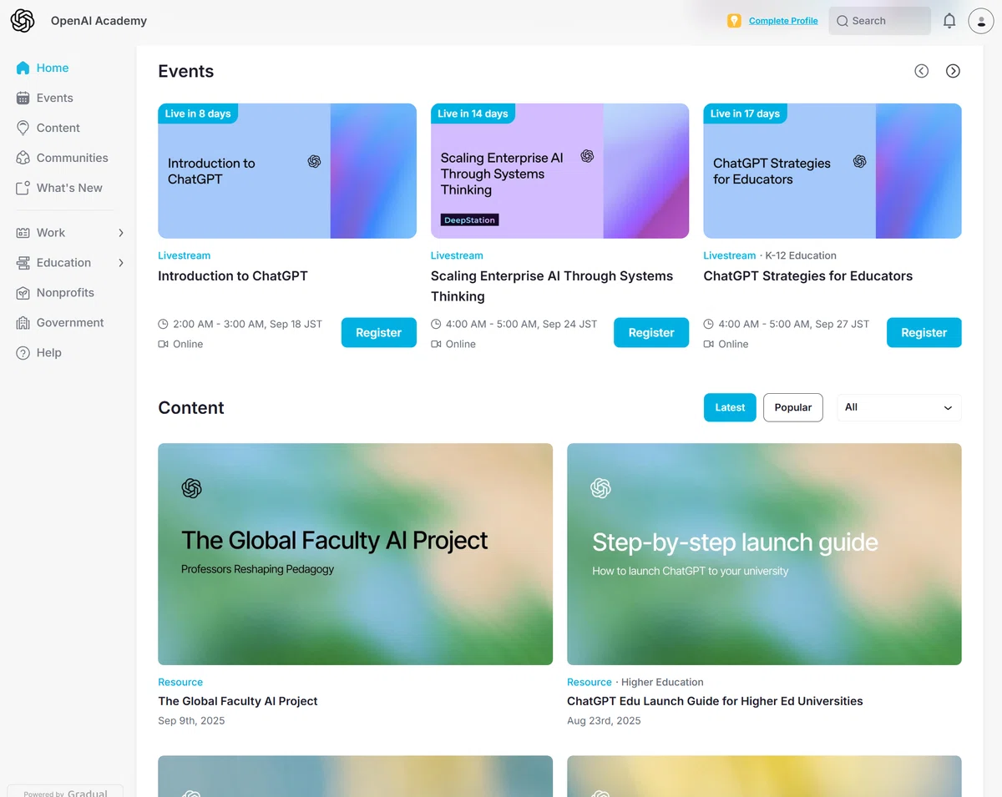Click Live in 17 days badge
This screenshot has height=797, width=1002.
[745, 113]
